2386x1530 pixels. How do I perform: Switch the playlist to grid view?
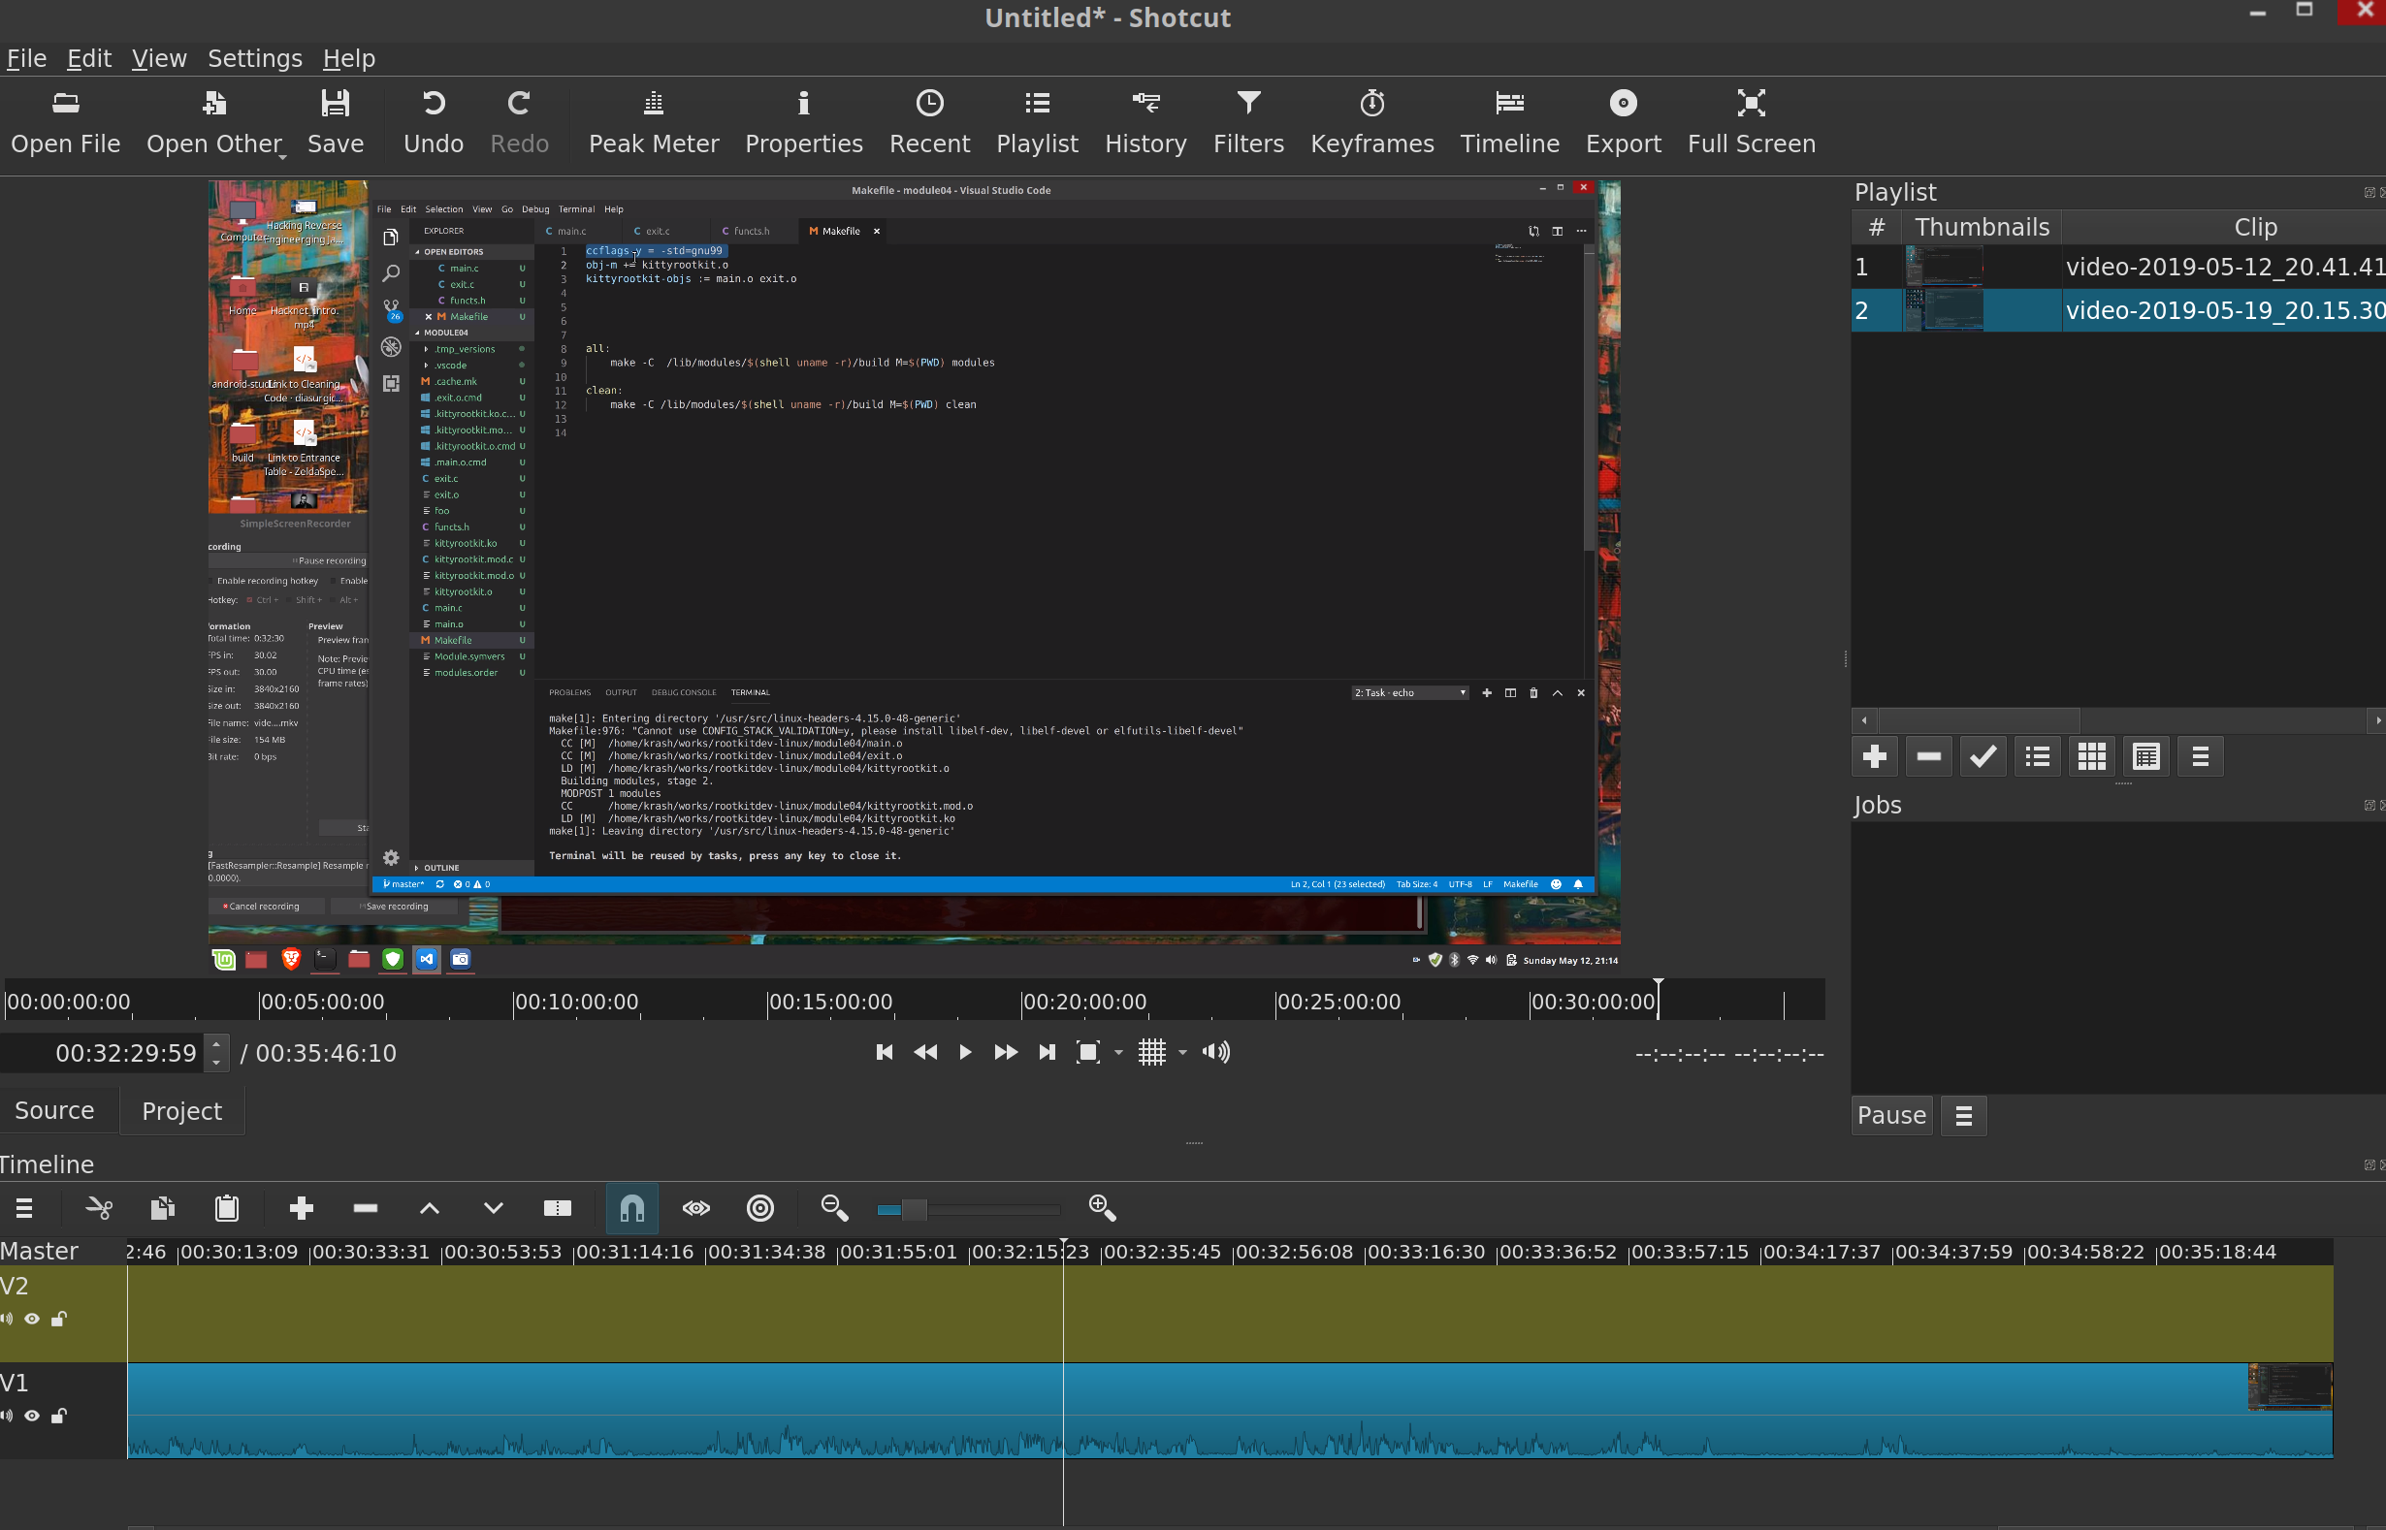click(2091, 756)
